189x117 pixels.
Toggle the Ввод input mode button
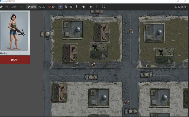coord(32,7)
